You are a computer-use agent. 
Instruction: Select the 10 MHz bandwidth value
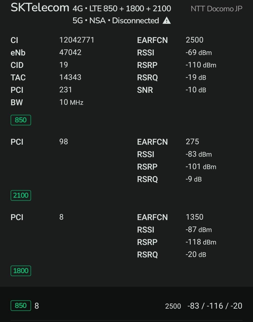click(71, 102)
